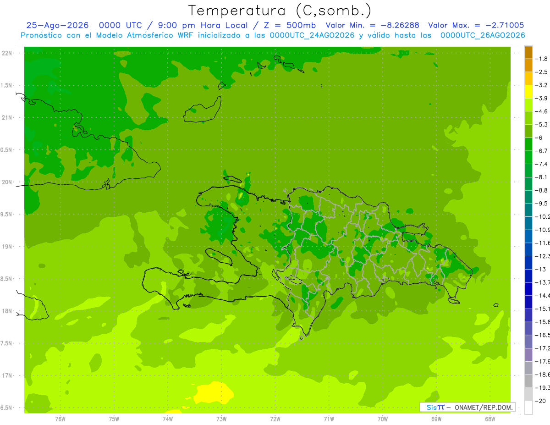This screenshot has width=550, height=425.
Task: Click the "20N" latitude axis label
Action: 6,182
